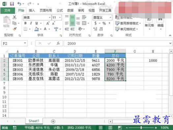The height and width of the screenshot is (130, 173).
Task: Click the accounting format $ icon
Action: click(x=96, y=23)
